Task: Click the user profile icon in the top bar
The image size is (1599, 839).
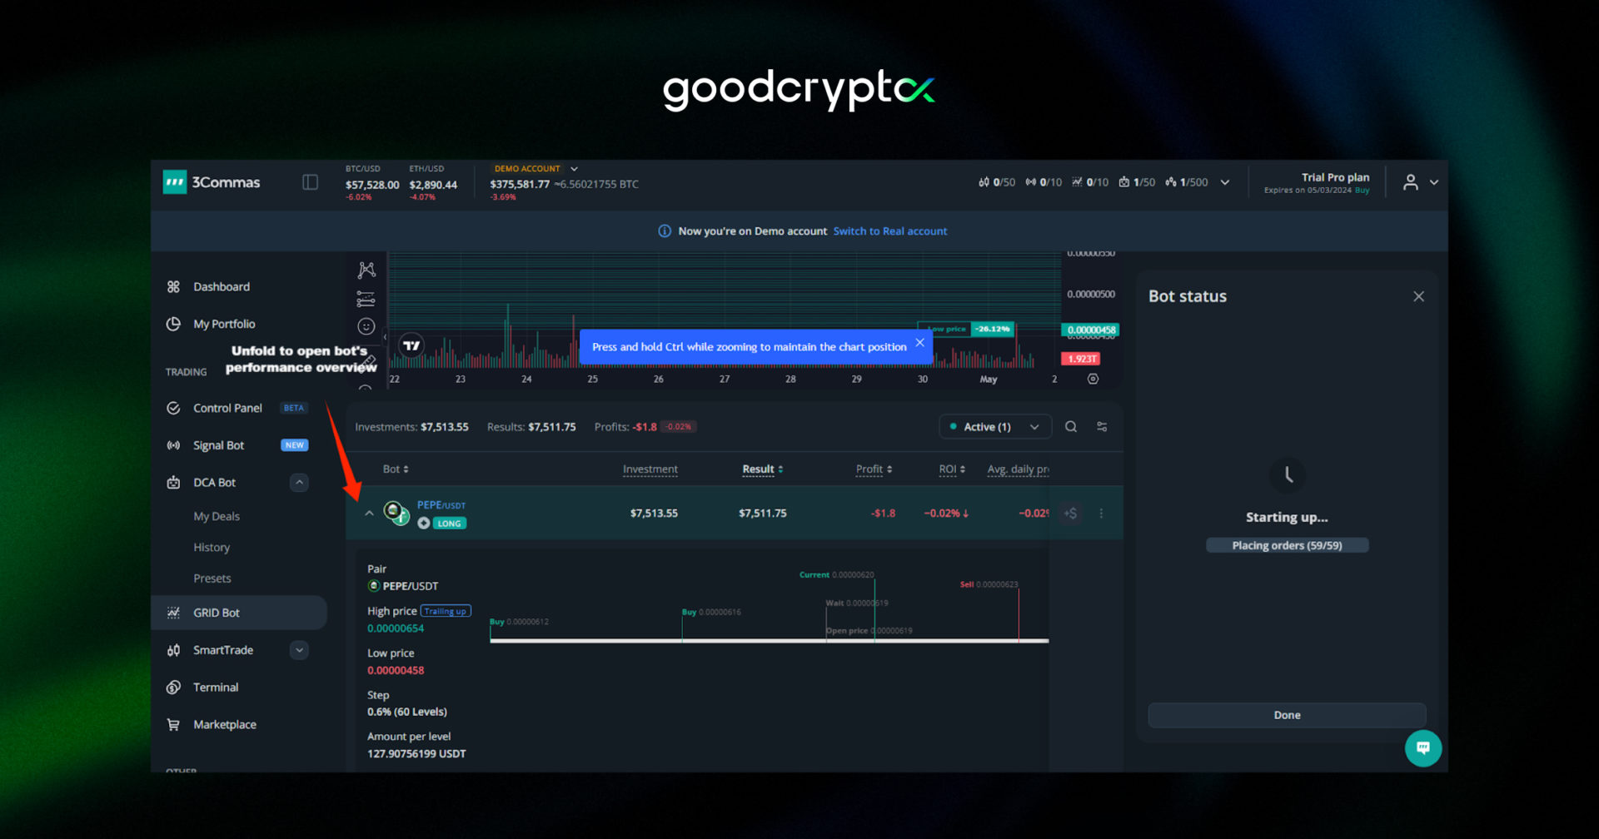Action: [x=1410, y=181]
